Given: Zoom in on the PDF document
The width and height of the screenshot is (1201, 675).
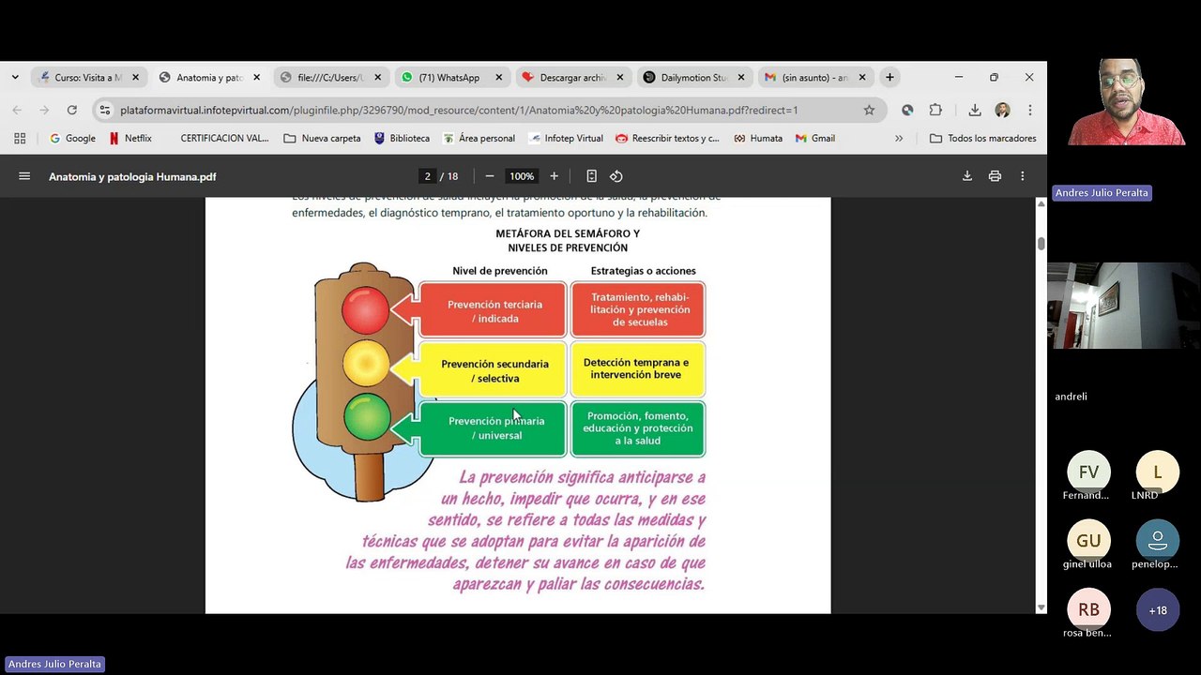Looking at the screenshot, I should point(554,176).
